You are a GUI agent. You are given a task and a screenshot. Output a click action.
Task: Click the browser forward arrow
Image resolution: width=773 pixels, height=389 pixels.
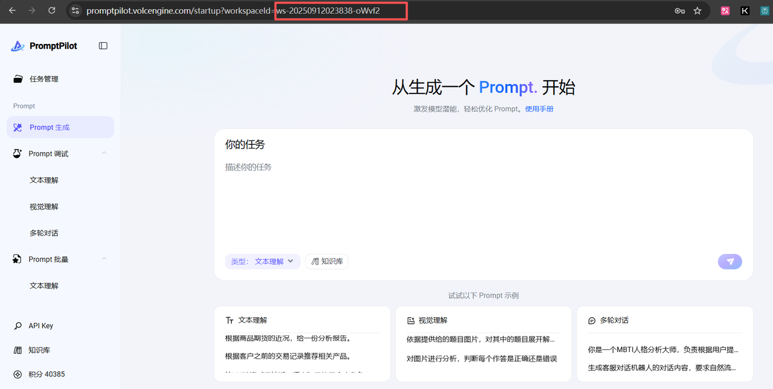32,10
